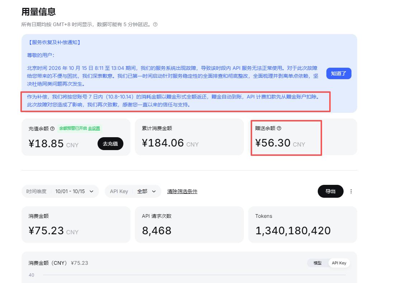The height and width of the screenshot is (283, 411).
Task: Click the Tokens card label
Action: [x=264, y=216]
